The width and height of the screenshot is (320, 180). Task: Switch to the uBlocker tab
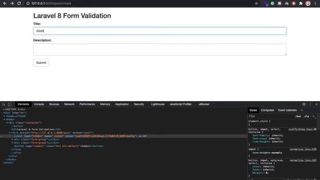click(204, 104)
